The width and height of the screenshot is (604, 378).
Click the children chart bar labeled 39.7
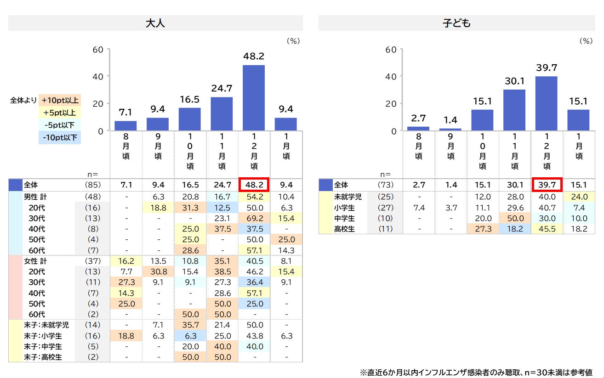click(547, 103)
